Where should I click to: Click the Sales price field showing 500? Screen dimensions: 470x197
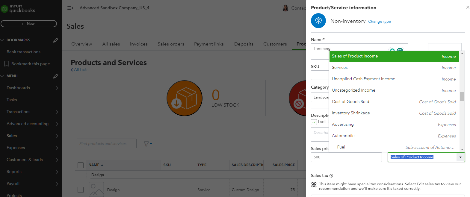[x=346, y=157]
